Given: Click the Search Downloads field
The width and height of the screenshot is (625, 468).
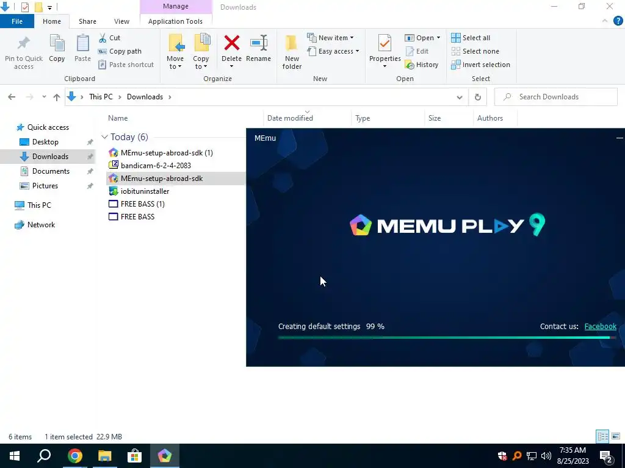Looking at the screenshot, I should pyautogui.click(x=555, y=97).
